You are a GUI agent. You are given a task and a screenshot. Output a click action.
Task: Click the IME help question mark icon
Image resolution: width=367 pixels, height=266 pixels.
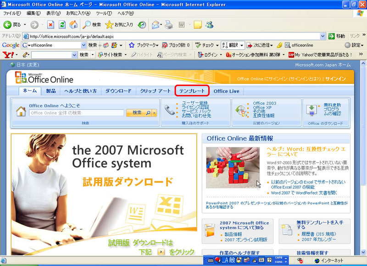269,260
